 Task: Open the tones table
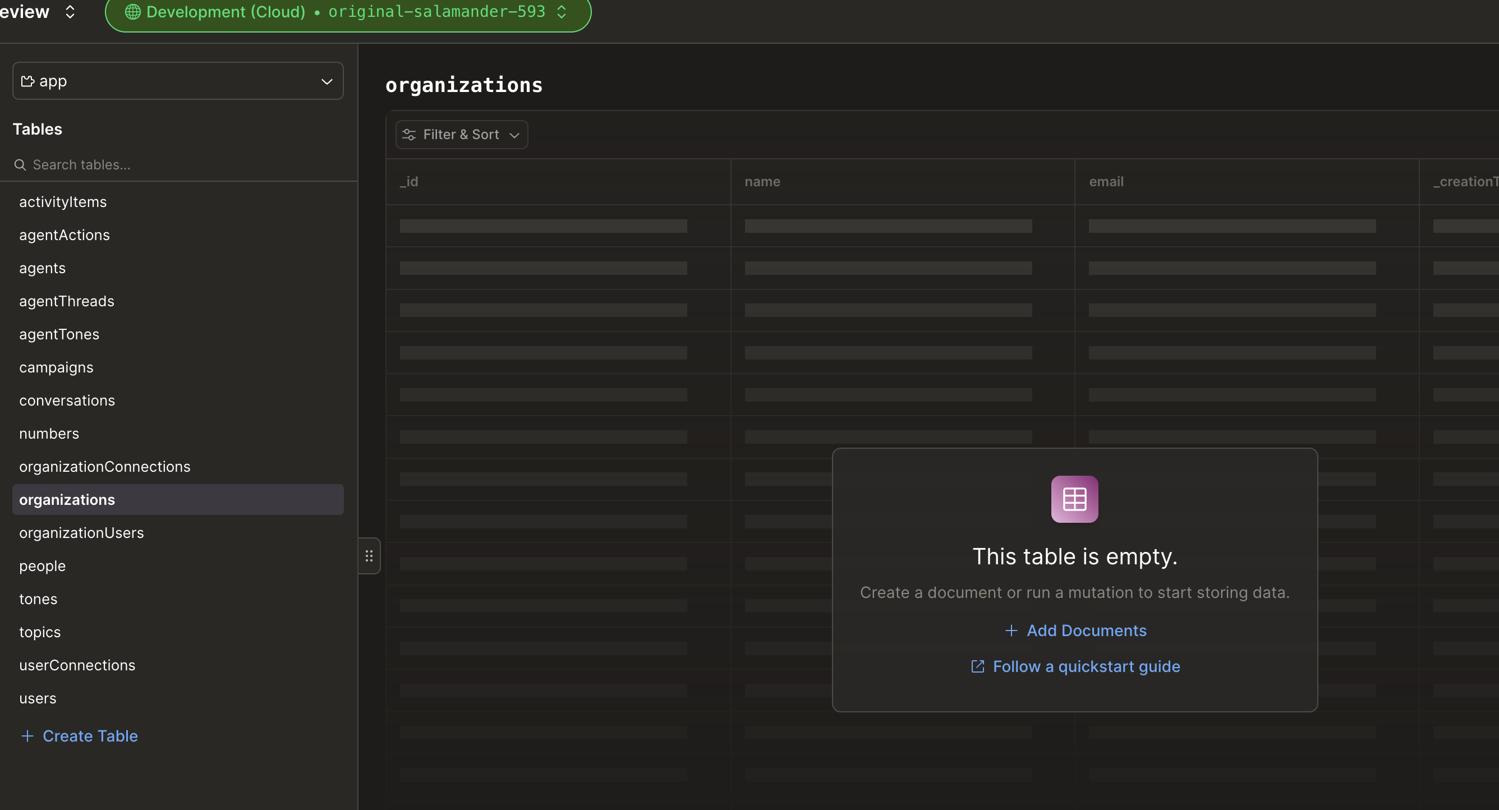(x=178, y=599)
